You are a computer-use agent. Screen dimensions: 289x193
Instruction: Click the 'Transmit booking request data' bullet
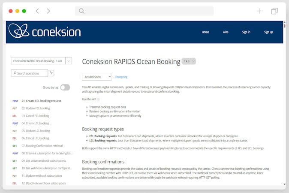pyautogui.click(x=108, y=107)
